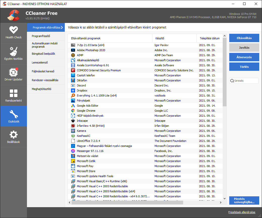Click the Google Ads Editor icon

coord(73,106)
